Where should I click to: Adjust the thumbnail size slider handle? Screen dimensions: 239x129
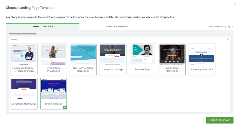36,34
